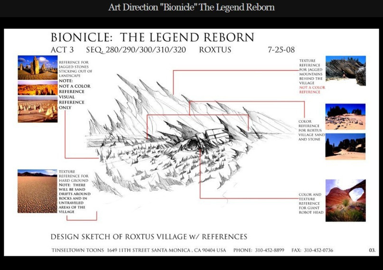Click the fax number 310-452-0736
The width and height of the screenshot is (383, 270).
[318, 250]
